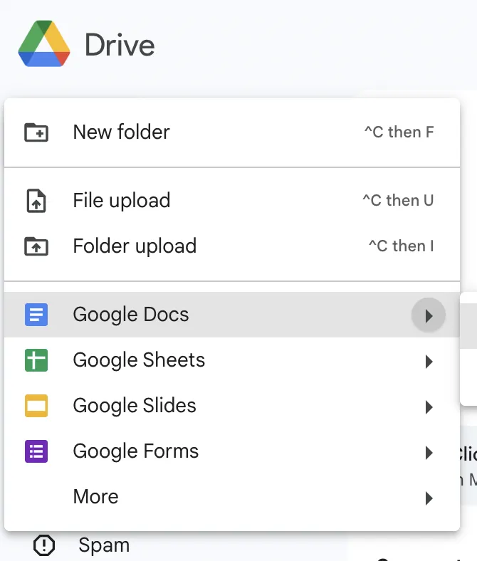Expand the Google Sheets submenu arrow
Screen dimensions: 477x561
(429, 362)
